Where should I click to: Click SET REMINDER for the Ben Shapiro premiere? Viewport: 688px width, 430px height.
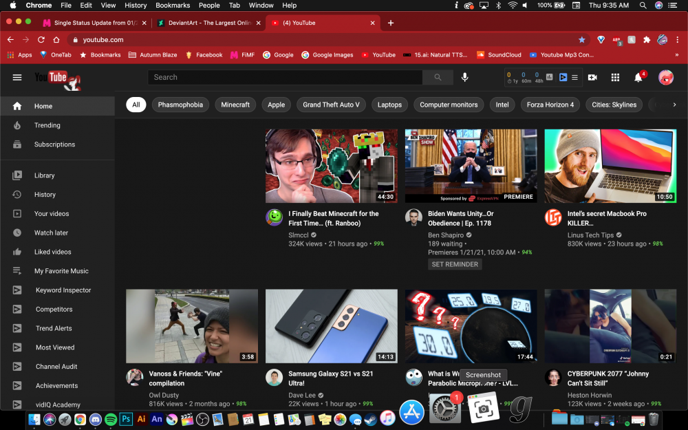point(455,264)
